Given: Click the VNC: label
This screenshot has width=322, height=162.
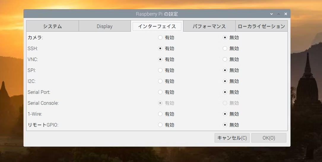Looking at the screenshot, I should click(x=33, y=59).
